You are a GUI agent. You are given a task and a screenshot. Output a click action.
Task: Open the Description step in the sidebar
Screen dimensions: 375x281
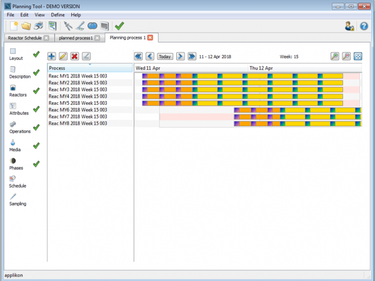(x=20, y=72)
